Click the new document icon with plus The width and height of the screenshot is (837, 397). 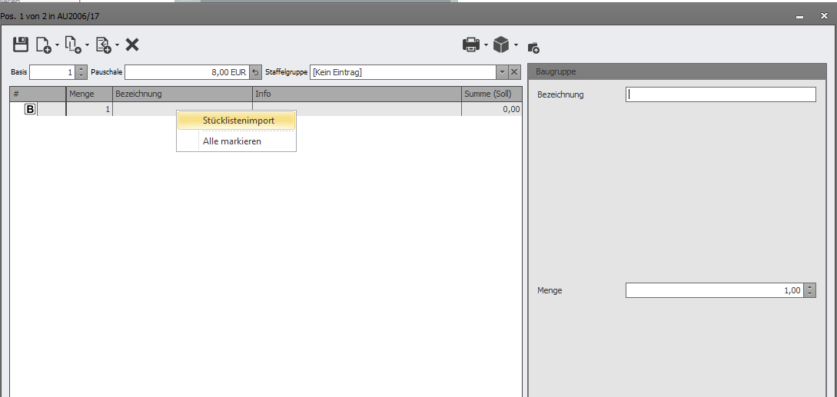click(x=44, y=45)
